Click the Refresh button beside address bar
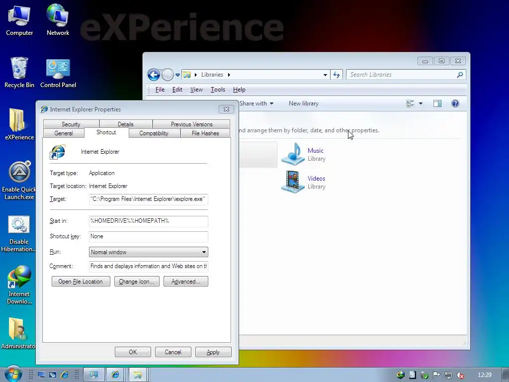Viewport: 509px width, 382px height. pyautogui.click(x=337, y=75)
